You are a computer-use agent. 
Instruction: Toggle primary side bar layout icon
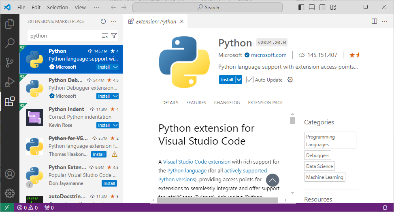pos(301,7)
